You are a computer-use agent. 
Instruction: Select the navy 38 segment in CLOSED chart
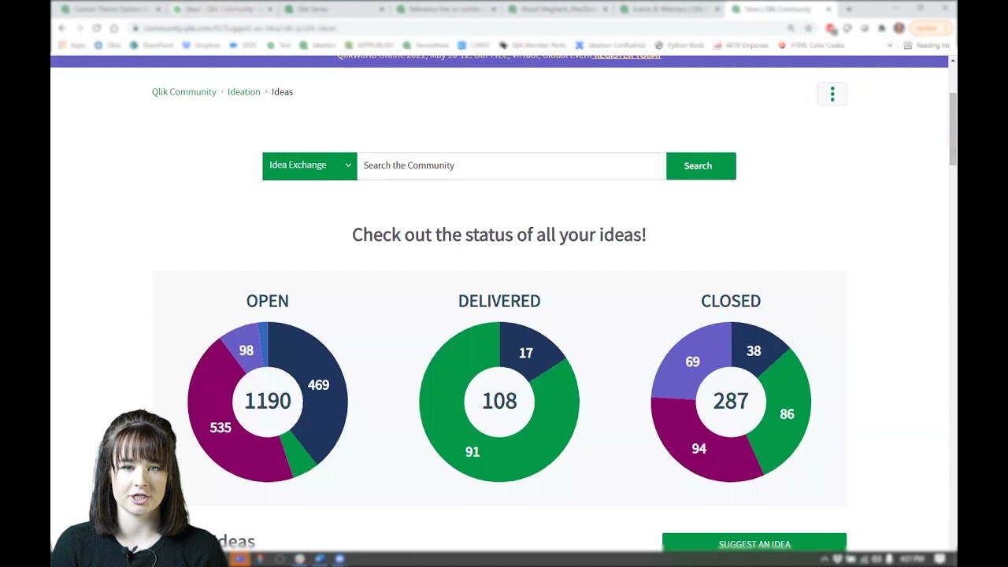click(x=754, y=351)
